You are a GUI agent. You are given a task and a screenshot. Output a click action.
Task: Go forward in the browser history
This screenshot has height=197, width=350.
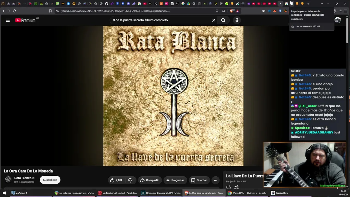pos(9,11)
